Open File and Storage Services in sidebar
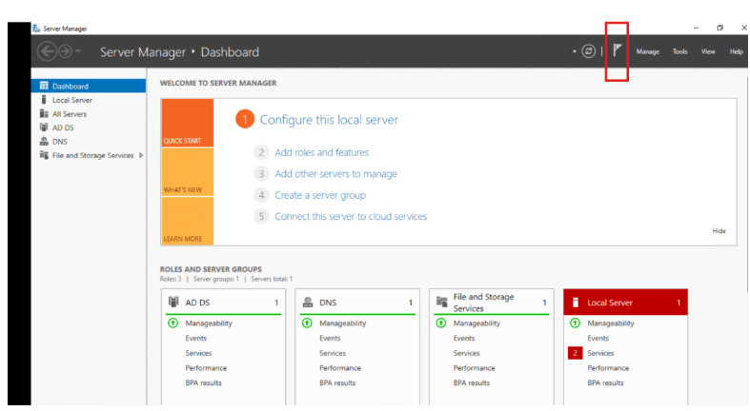 (89, 155)
